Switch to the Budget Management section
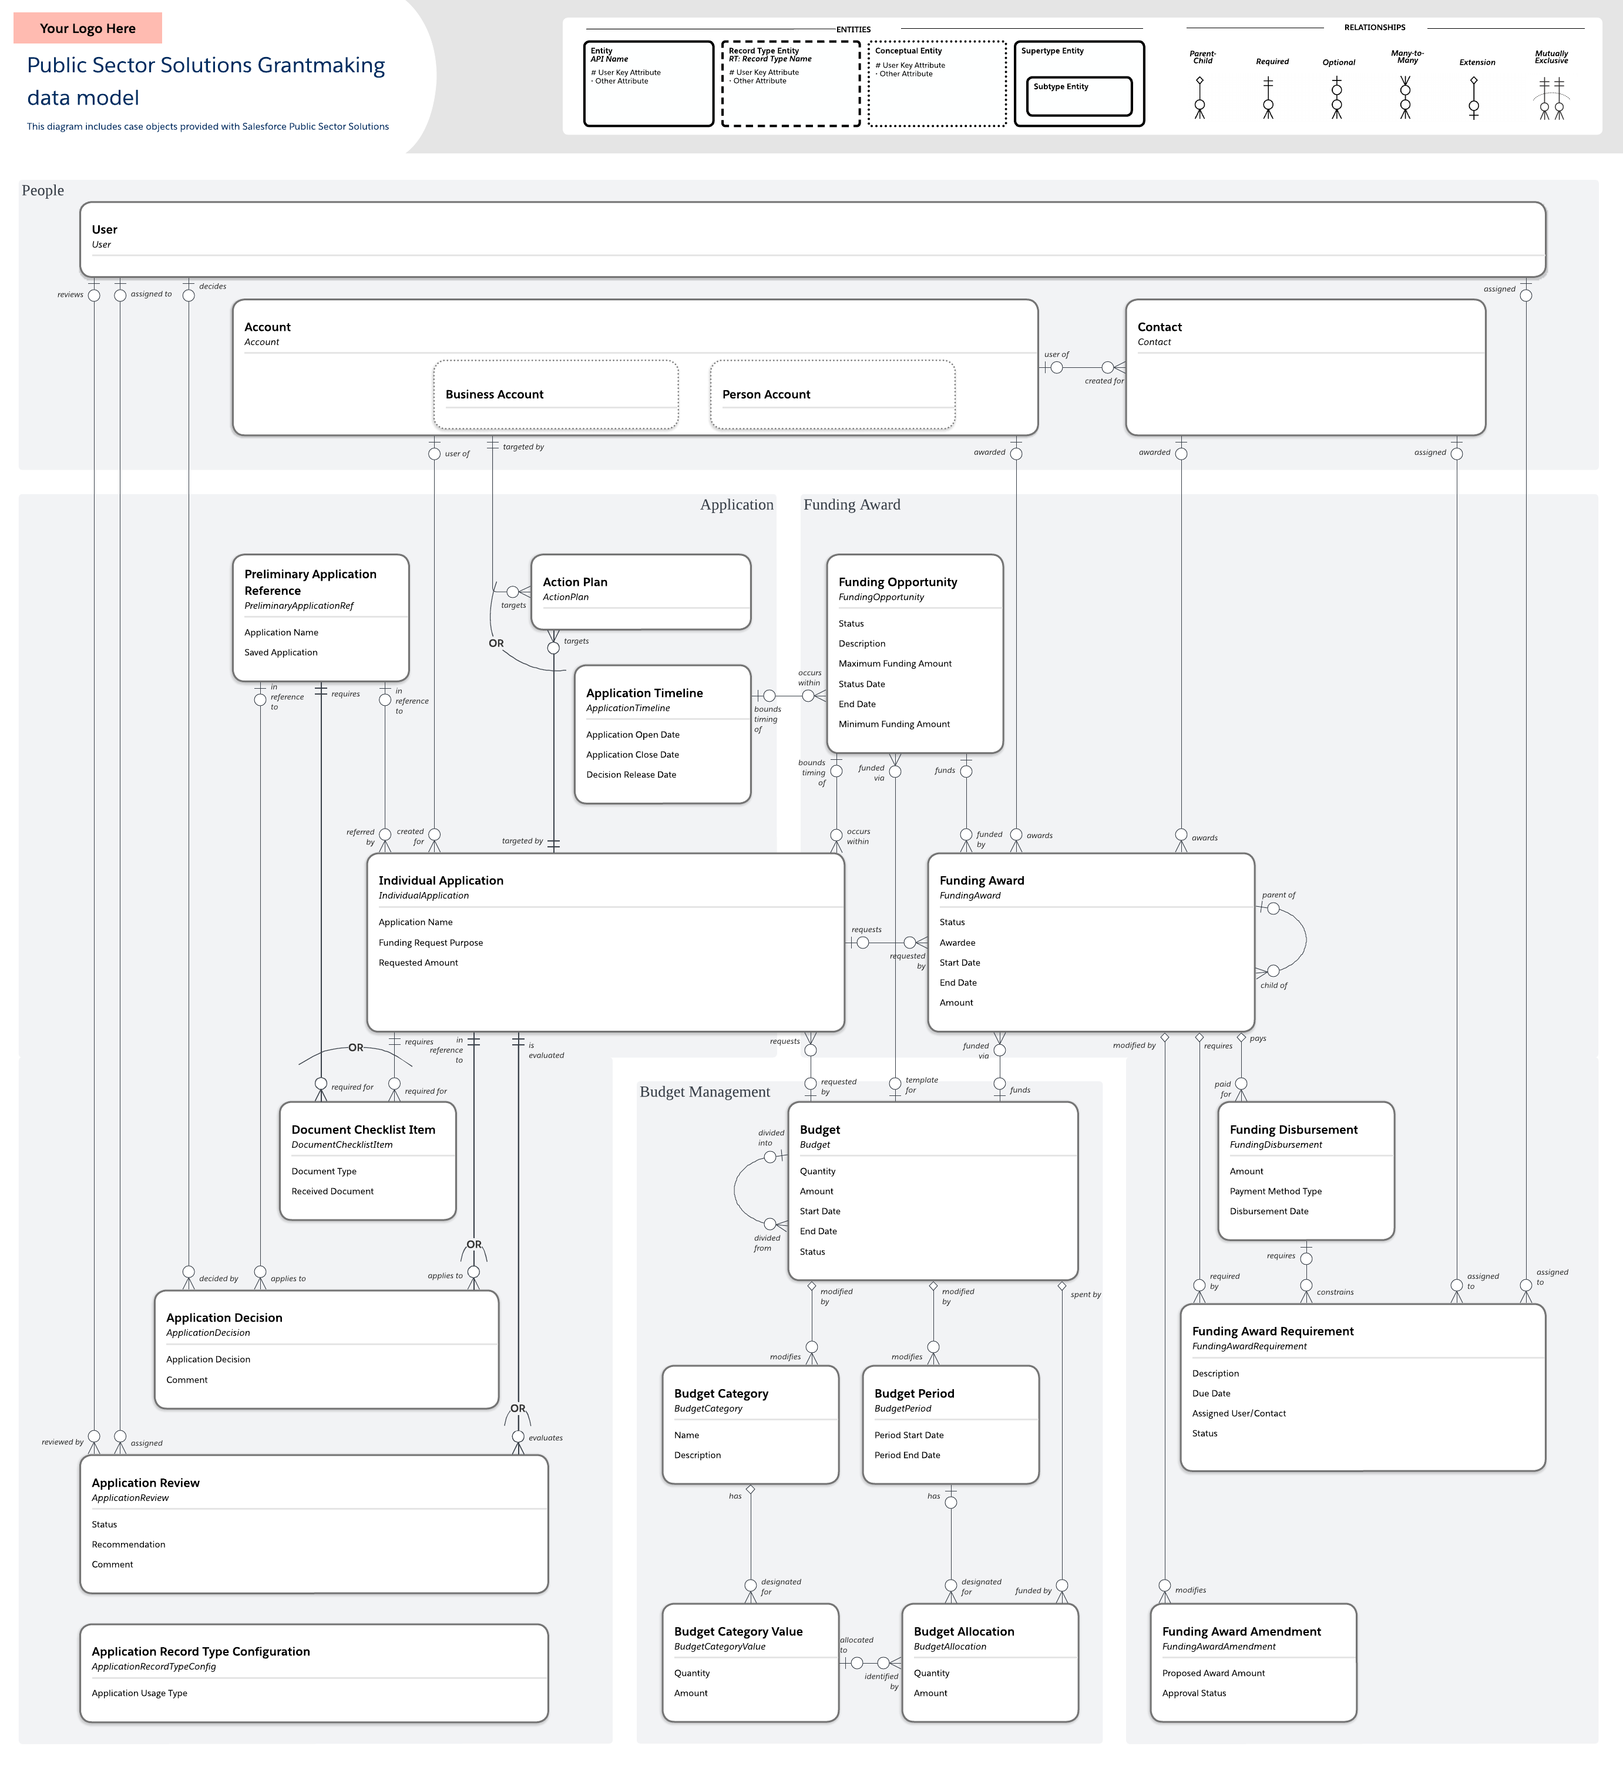Viewport: 1623px width, 1770px height. (x=705, y=1092)
